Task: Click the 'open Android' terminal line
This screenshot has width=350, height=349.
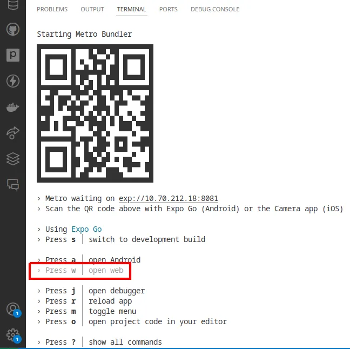Action: pos(89,260)
